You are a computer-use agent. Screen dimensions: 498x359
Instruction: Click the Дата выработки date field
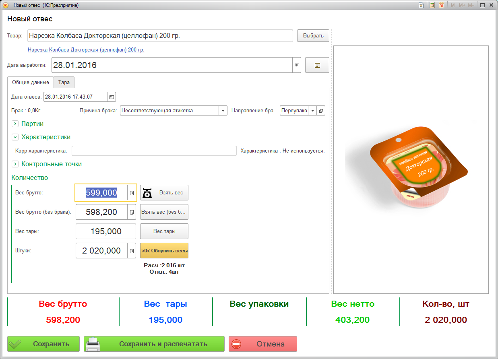point(172,65)
